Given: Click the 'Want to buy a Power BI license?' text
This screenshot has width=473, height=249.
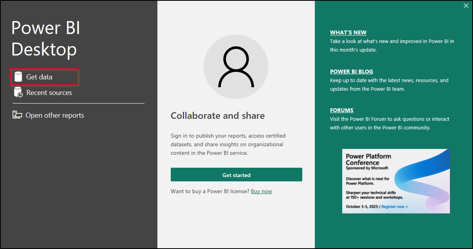Looking at the screenshot, I should click(x=210, y=191).
